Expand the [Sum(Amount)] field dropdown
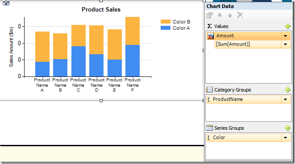Image resolution: width=295 pixels, height=164 pixels. [286, 44]
